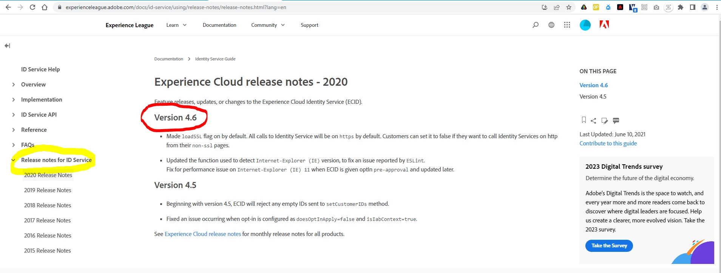Bookmark this tab with the star icon
Screen dimensions: 721x273
(x=568, y=7)
